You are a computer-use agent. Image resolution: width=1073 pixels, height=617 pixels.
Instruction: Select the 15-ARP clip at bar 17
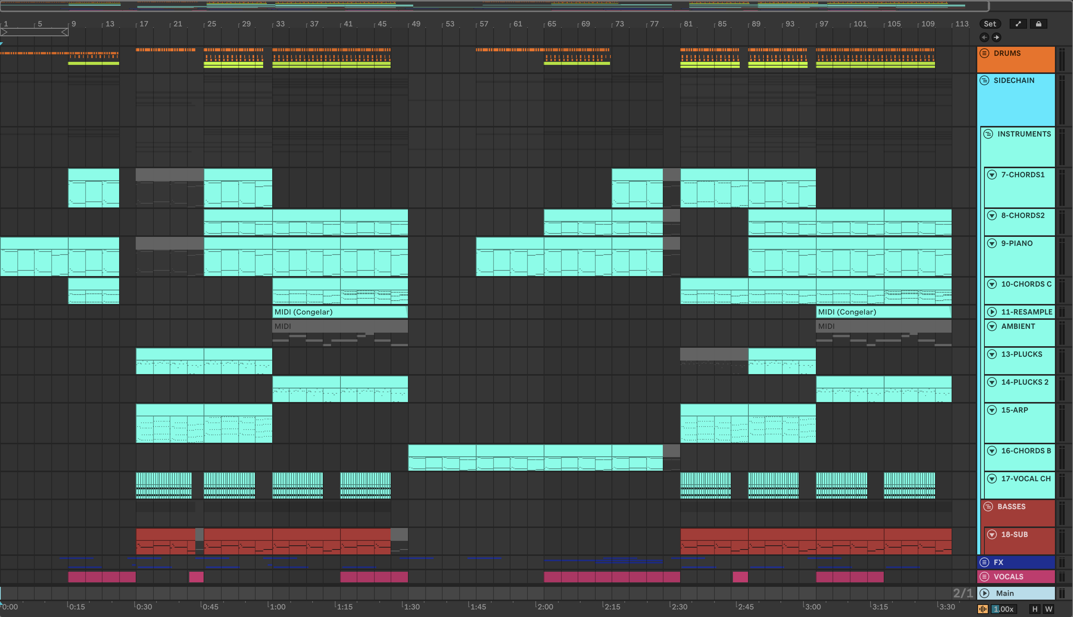point(170,424)
